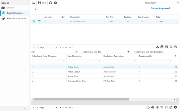Click the horizontal scrollbar right arrow
This screenshot has width=181, height=111.
click(175, 99)
